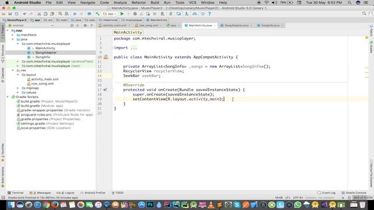374x210 pixels.
Task: Toggle the Structure side tool window
Action: point(2,54)
